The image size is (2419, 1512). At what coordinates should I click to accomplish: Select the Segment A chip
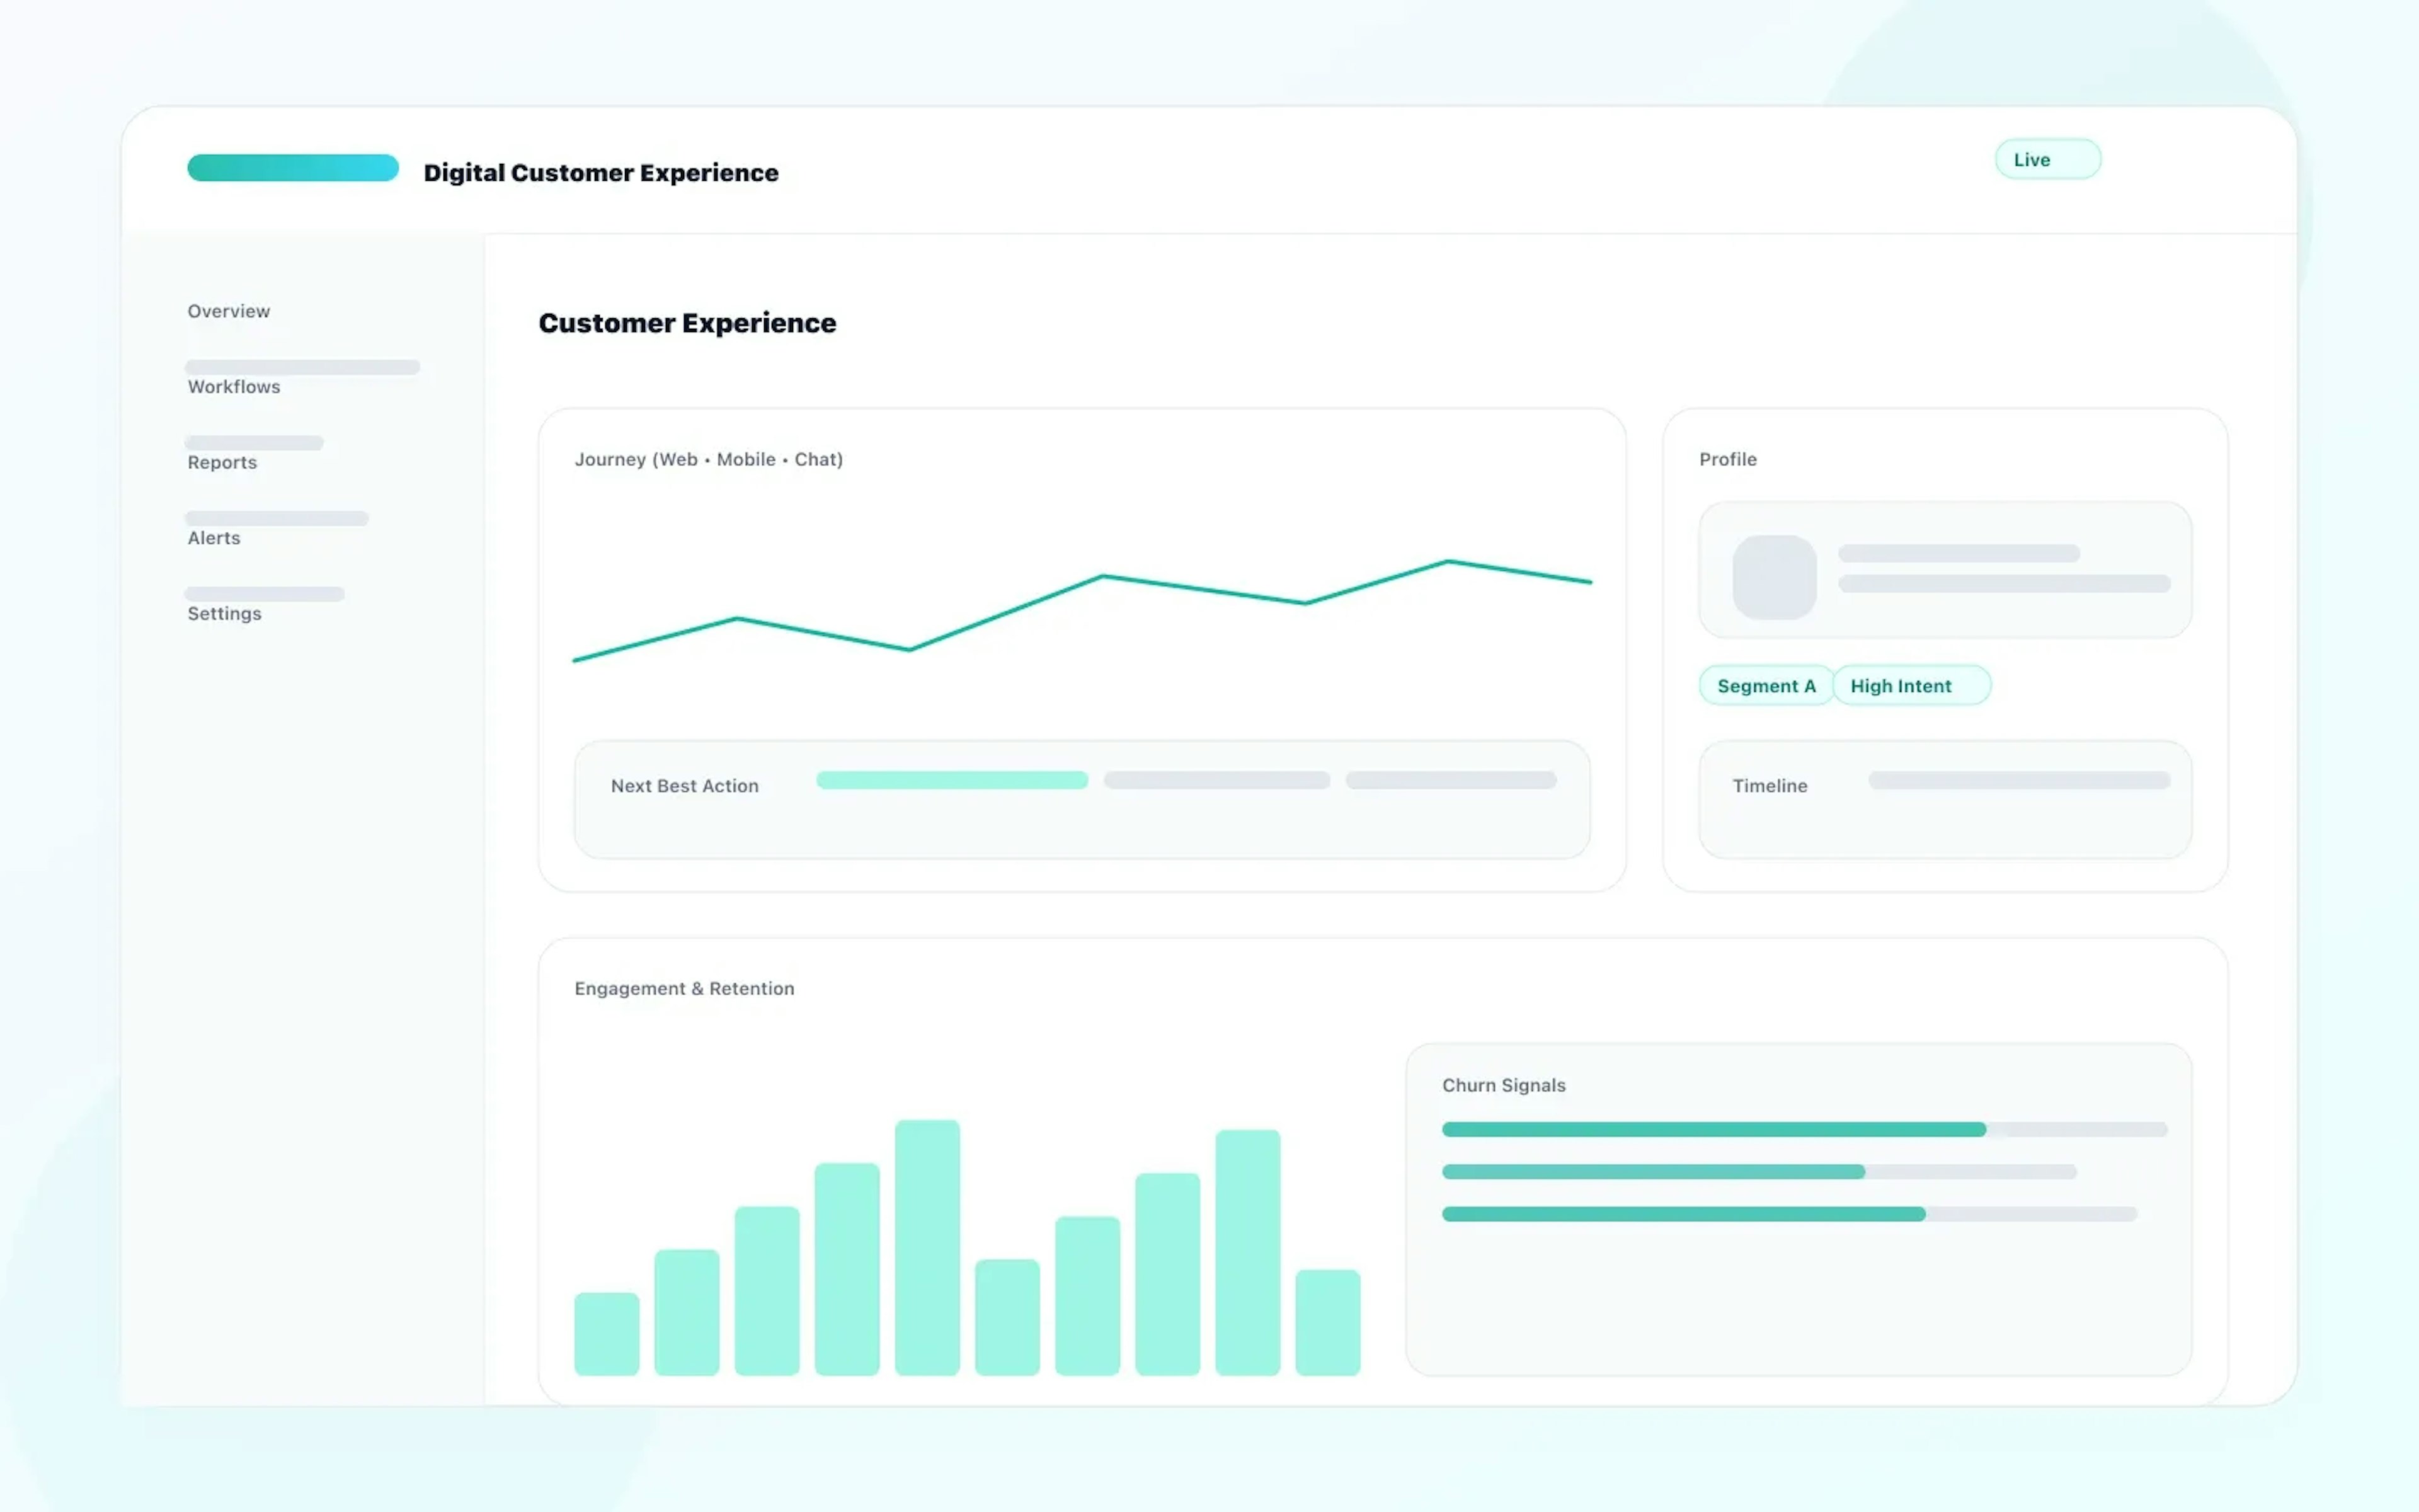[x=1765, y=685]
